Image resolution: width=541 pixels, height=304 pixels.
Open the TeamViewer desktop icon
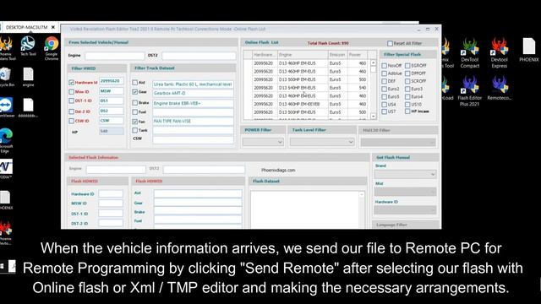coord(6,107)
